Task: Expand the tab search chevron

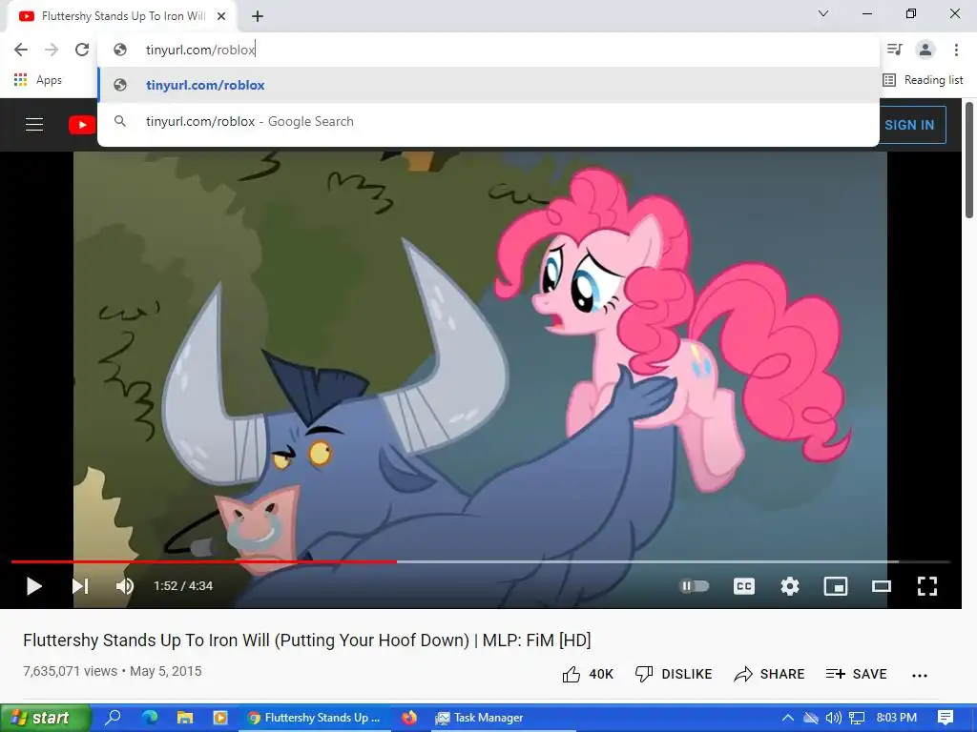Action: (823, 13)
